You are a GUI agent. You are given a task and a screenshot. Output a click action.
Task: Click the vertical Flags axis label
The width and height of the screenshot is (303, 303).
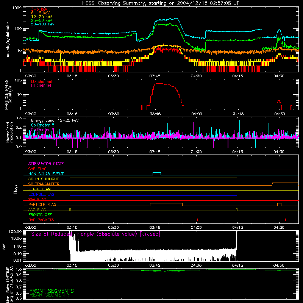pyautogui.click(x=15, y=189)
